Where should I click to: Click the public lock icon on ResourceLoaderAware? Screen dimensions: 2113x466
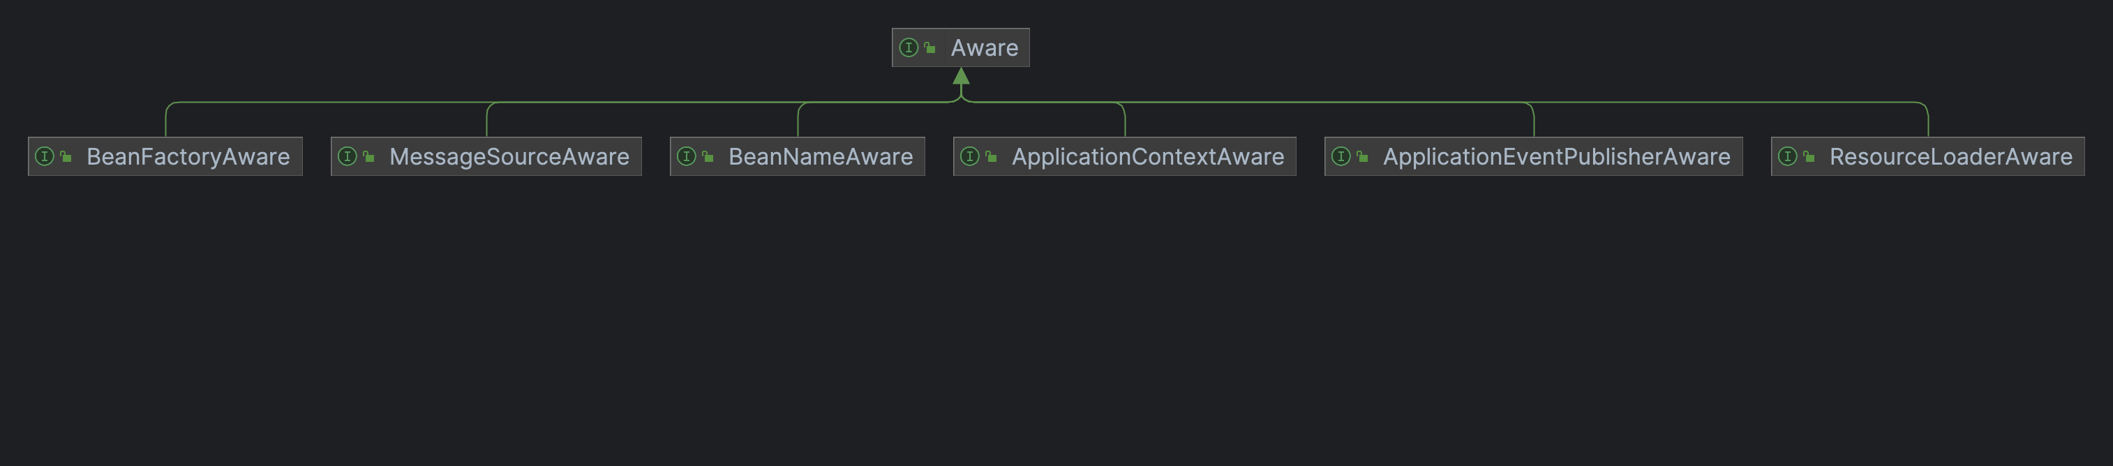tap(1809, 156)
